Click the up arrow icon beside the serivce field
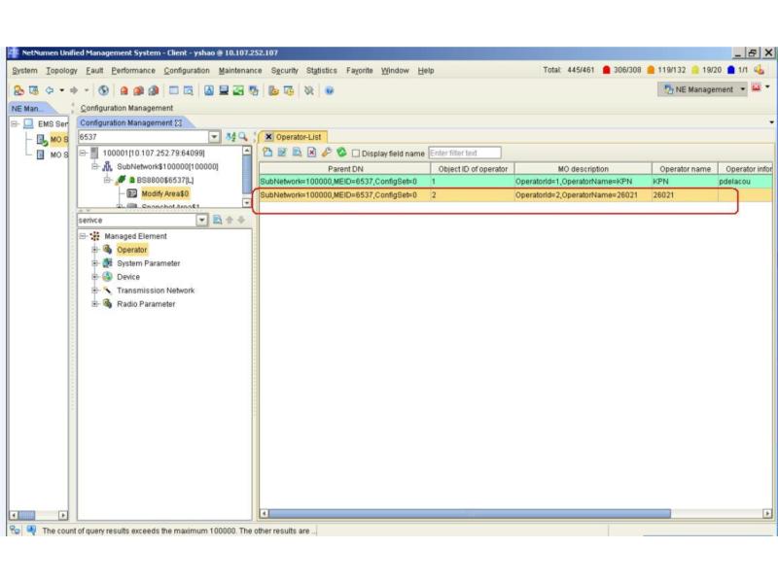The image size is (778, 583). (230, 220)
